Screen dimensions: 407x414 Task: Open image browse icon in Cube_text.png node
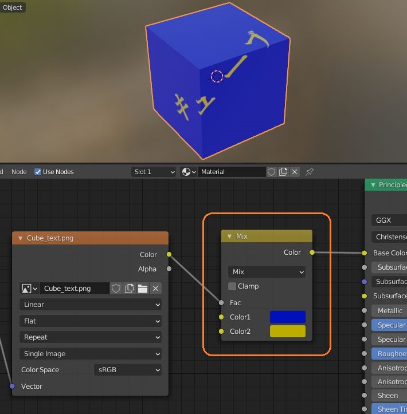[29, 289]
